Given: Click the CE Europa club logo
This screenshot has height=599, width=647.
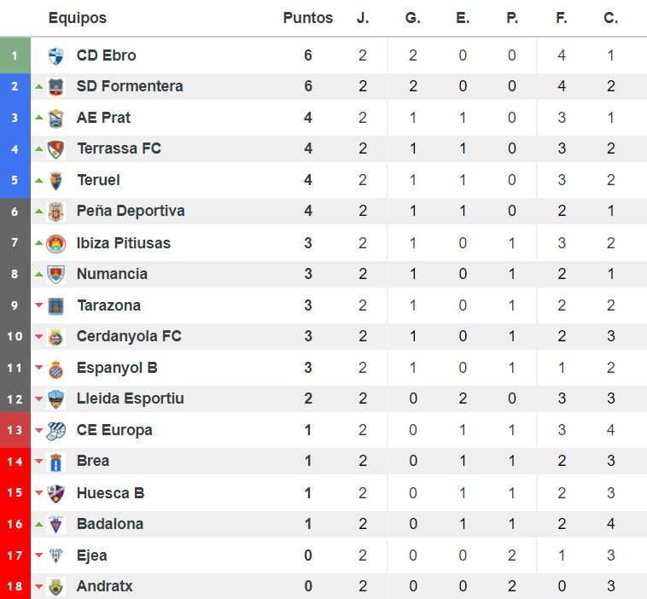Looking at the screenshot, I should pyautogui.click(x=55, y=431).
